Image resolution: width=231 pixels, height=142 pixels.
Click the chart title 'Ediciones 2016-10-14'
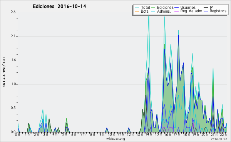coord(59,7)
